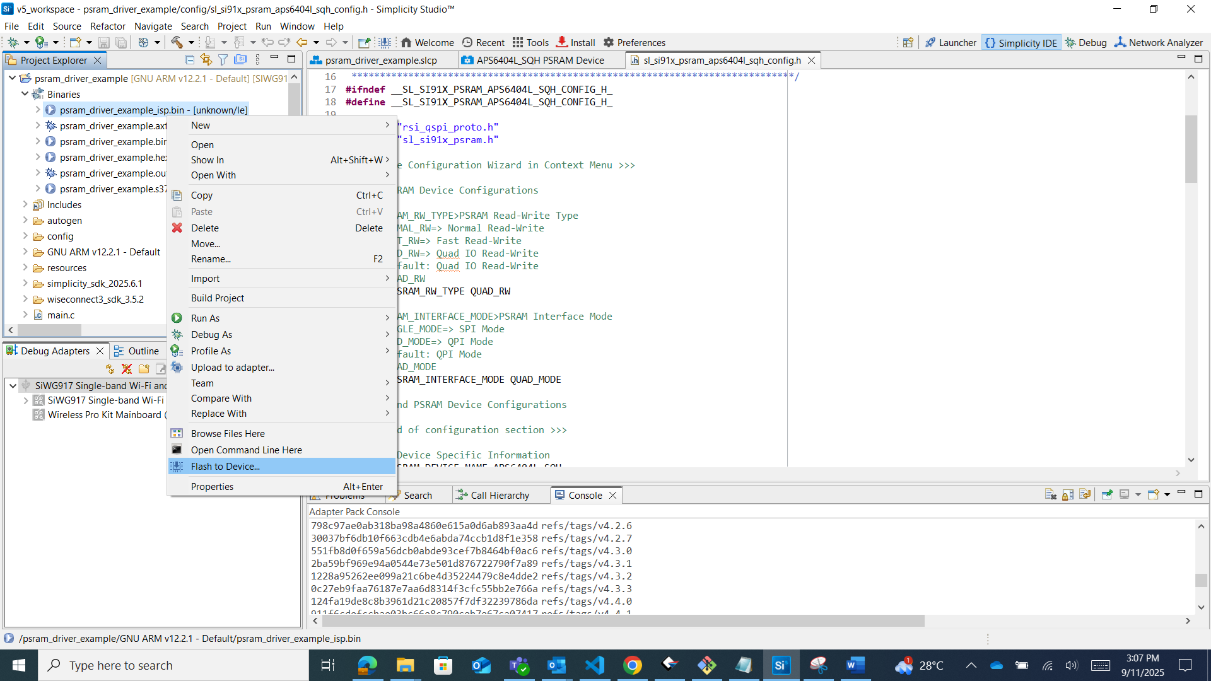This screenshot has width=1211, height=681.
Task: Switch to Network Analyzer perspective
Action: (1158, 42)
